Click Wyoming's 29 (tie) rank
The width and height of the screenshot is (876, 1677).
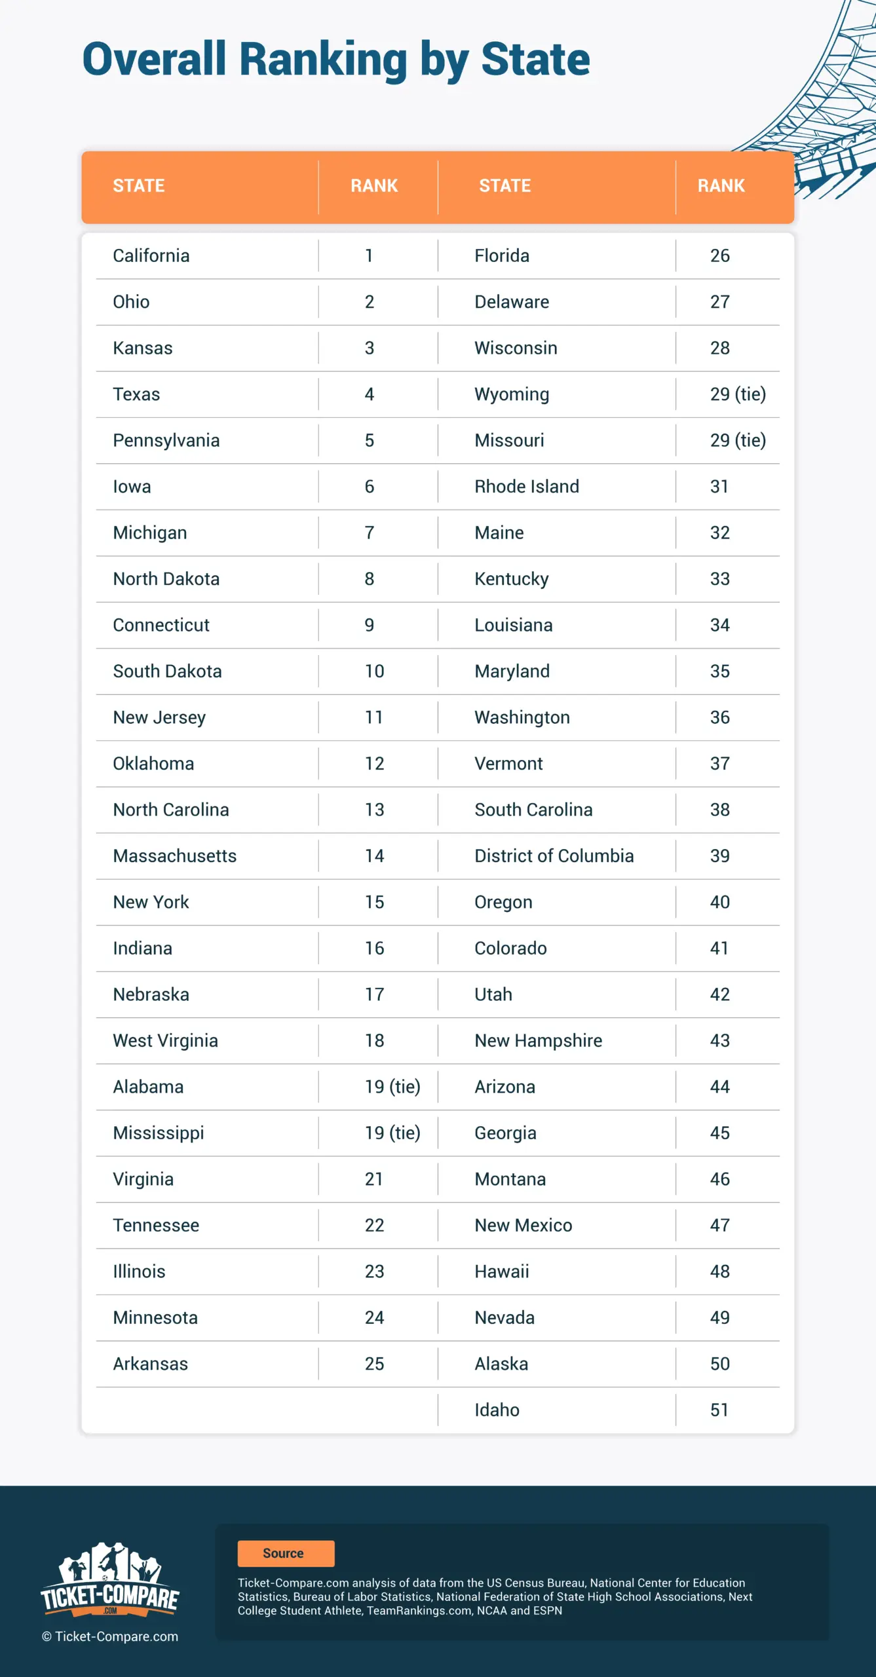[738, 394]
